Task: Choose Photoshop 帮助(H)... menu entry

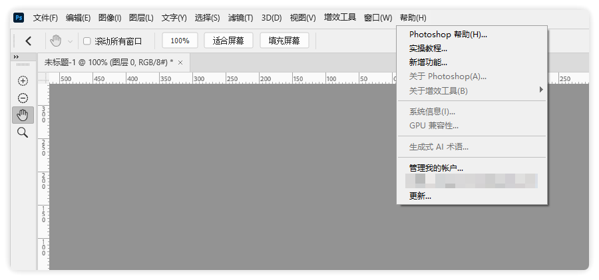Action: tap(472, 35)
